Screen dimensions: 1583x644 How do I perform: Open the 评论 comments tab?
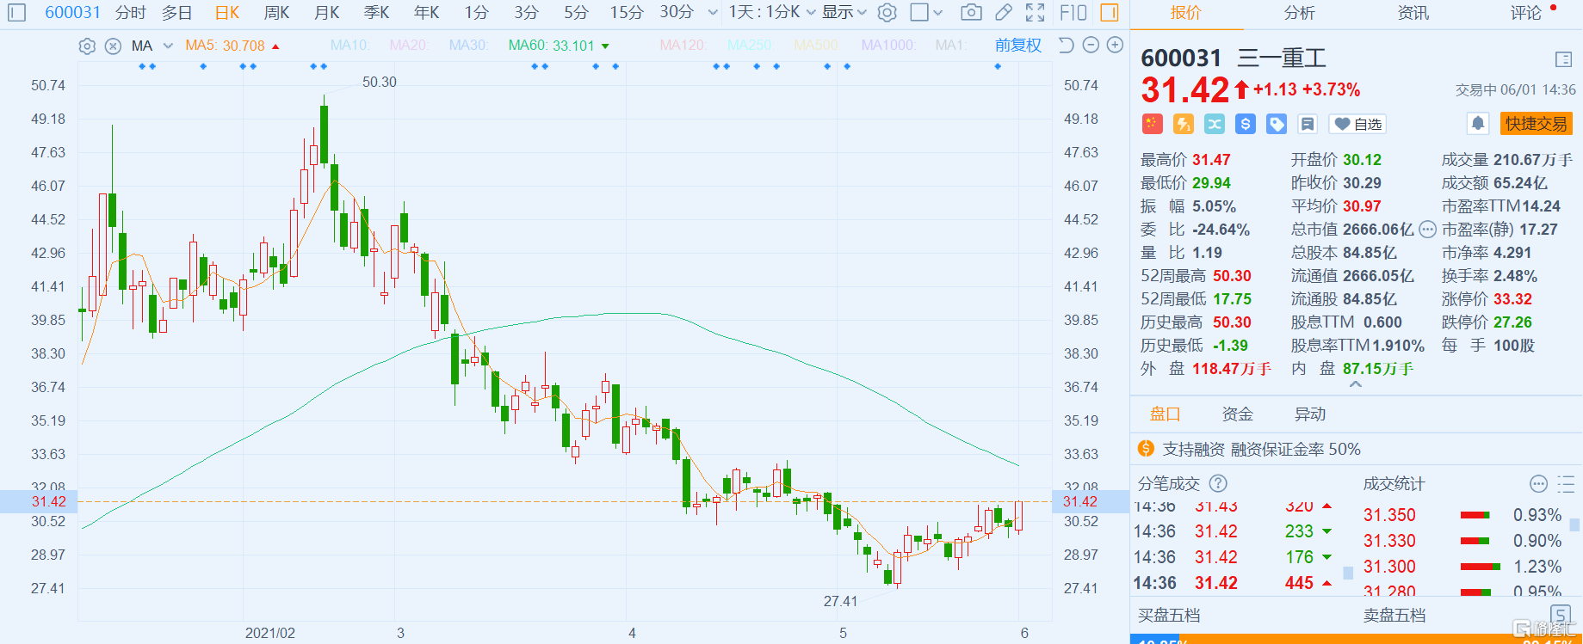pyautogui.click(x=1526, y=13)
